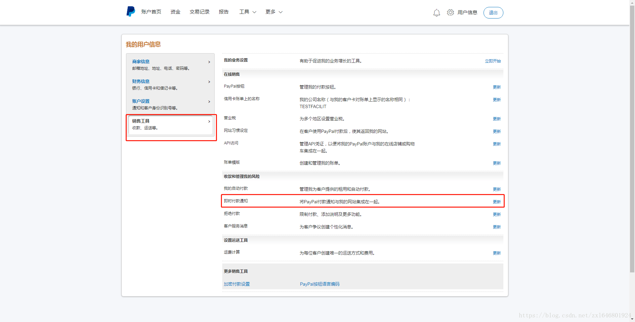
Task: Open 交易记录 in the top navigation
Action: (199, 12)
